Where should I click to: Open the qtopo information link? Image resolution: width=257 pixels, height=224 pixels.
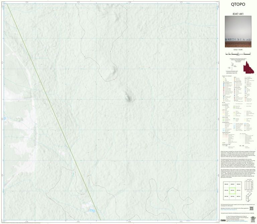(x=229, y=209)
